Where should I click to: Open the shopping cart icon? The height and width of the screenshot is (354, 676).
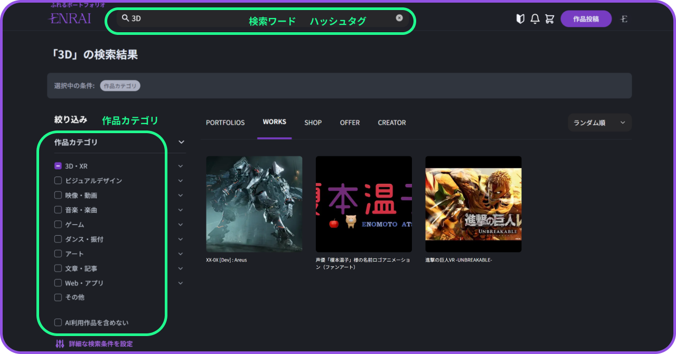point(550,19)
